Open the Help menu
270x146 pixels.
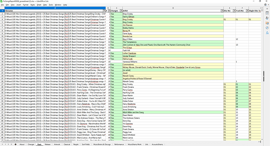[65, 5]
